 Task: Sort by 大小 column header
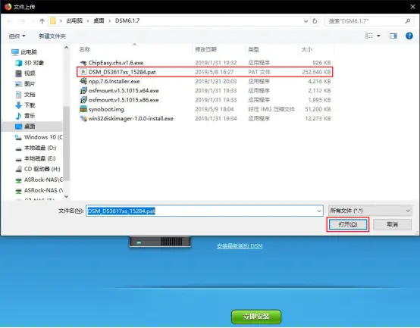coord(307,49)
